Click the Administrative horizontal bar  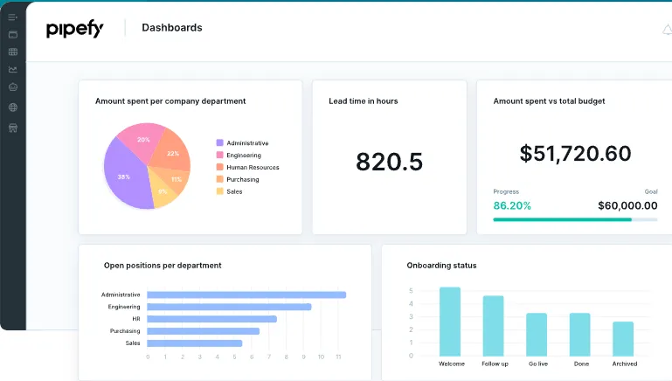(246, 294)
